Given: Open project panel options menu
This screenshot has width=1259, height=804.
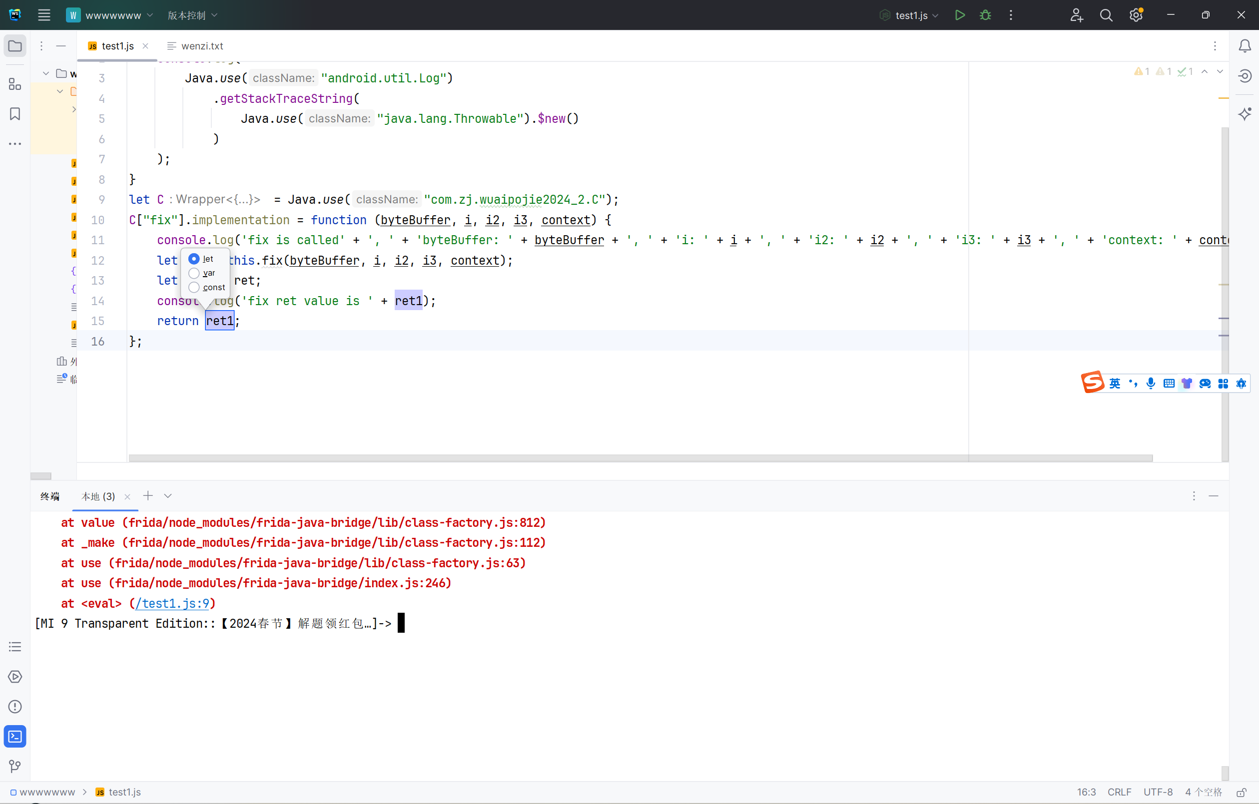Looking at the screenshot, I should (41, 46).
